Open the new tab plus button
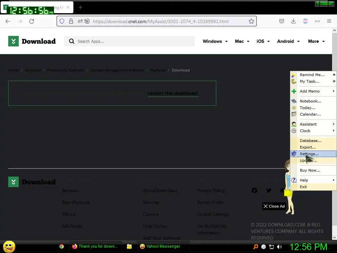Viewport: 337px width, 253px height. point(80,8)
